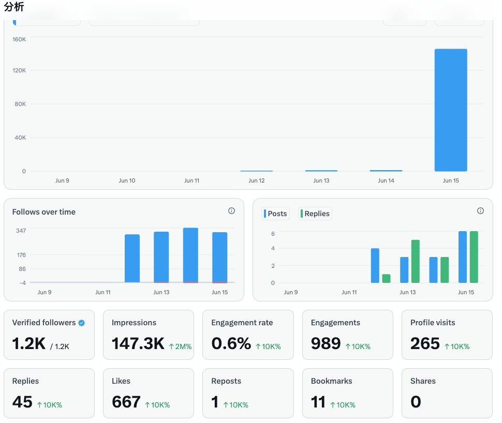The width and height of the screenshot is (502, 423).
Task: Click the Jun 15 blue posts bar
Action: click(x=463, y=257)
